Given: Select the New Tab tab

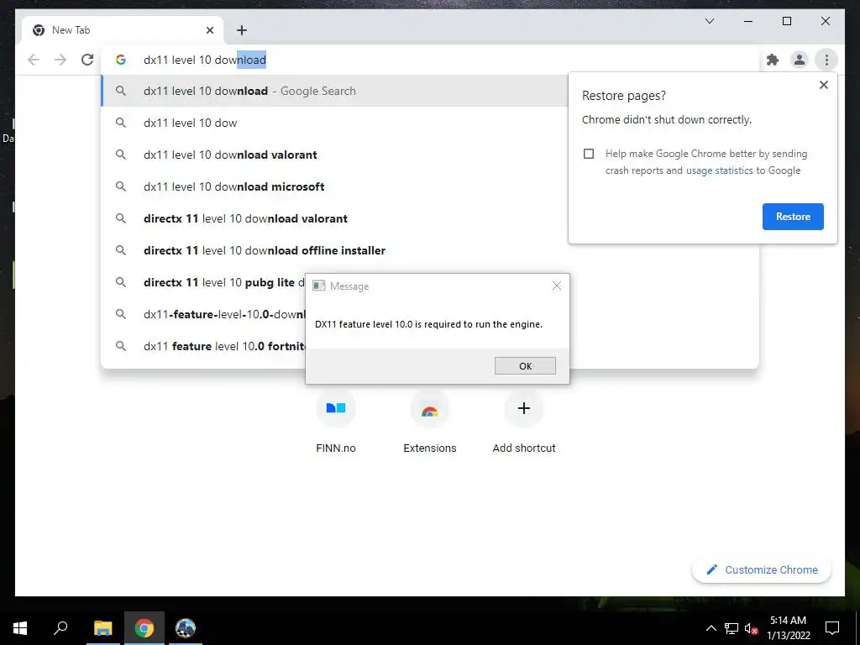Looking at the screenshot, I should tap(123, 30).
